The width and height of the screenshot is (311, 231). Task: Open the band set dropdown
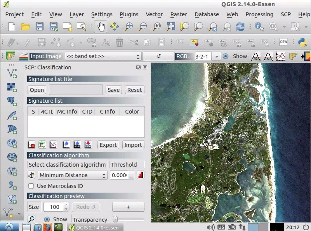click(103, 56)
